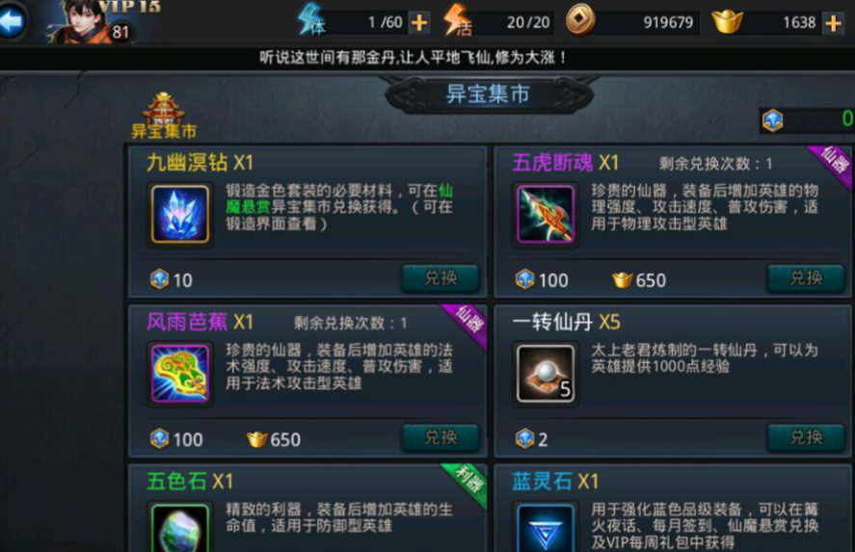Select the 五色石 stone item thumbnail
The image size is (855, 552).
180,528
